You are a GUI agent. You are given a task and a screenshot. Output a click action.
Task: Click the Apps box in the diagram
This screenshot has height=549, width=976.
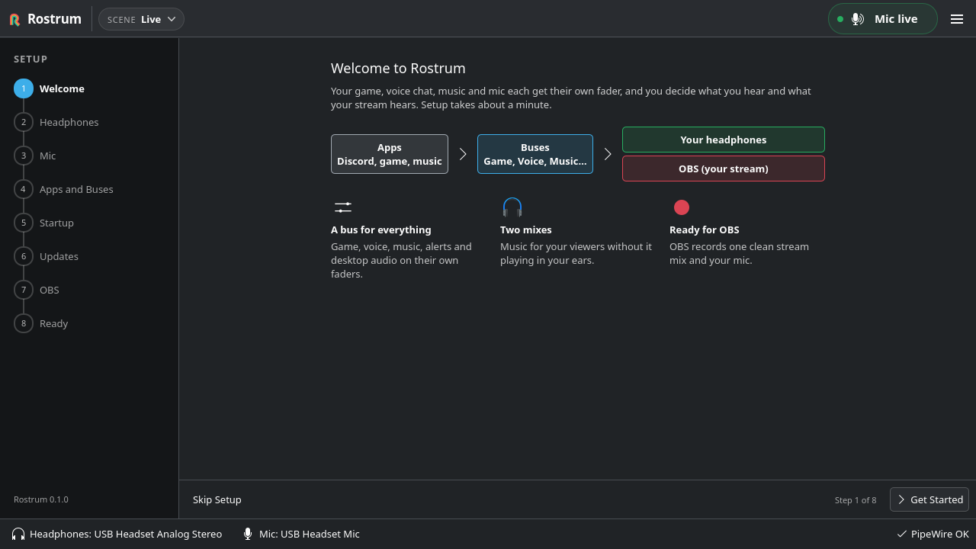click(x=390, y=154)
